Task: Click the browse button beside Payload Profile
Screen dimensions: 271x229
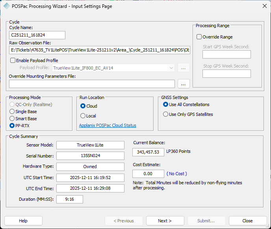Action: pyautogui.click(x=184, y=68)
